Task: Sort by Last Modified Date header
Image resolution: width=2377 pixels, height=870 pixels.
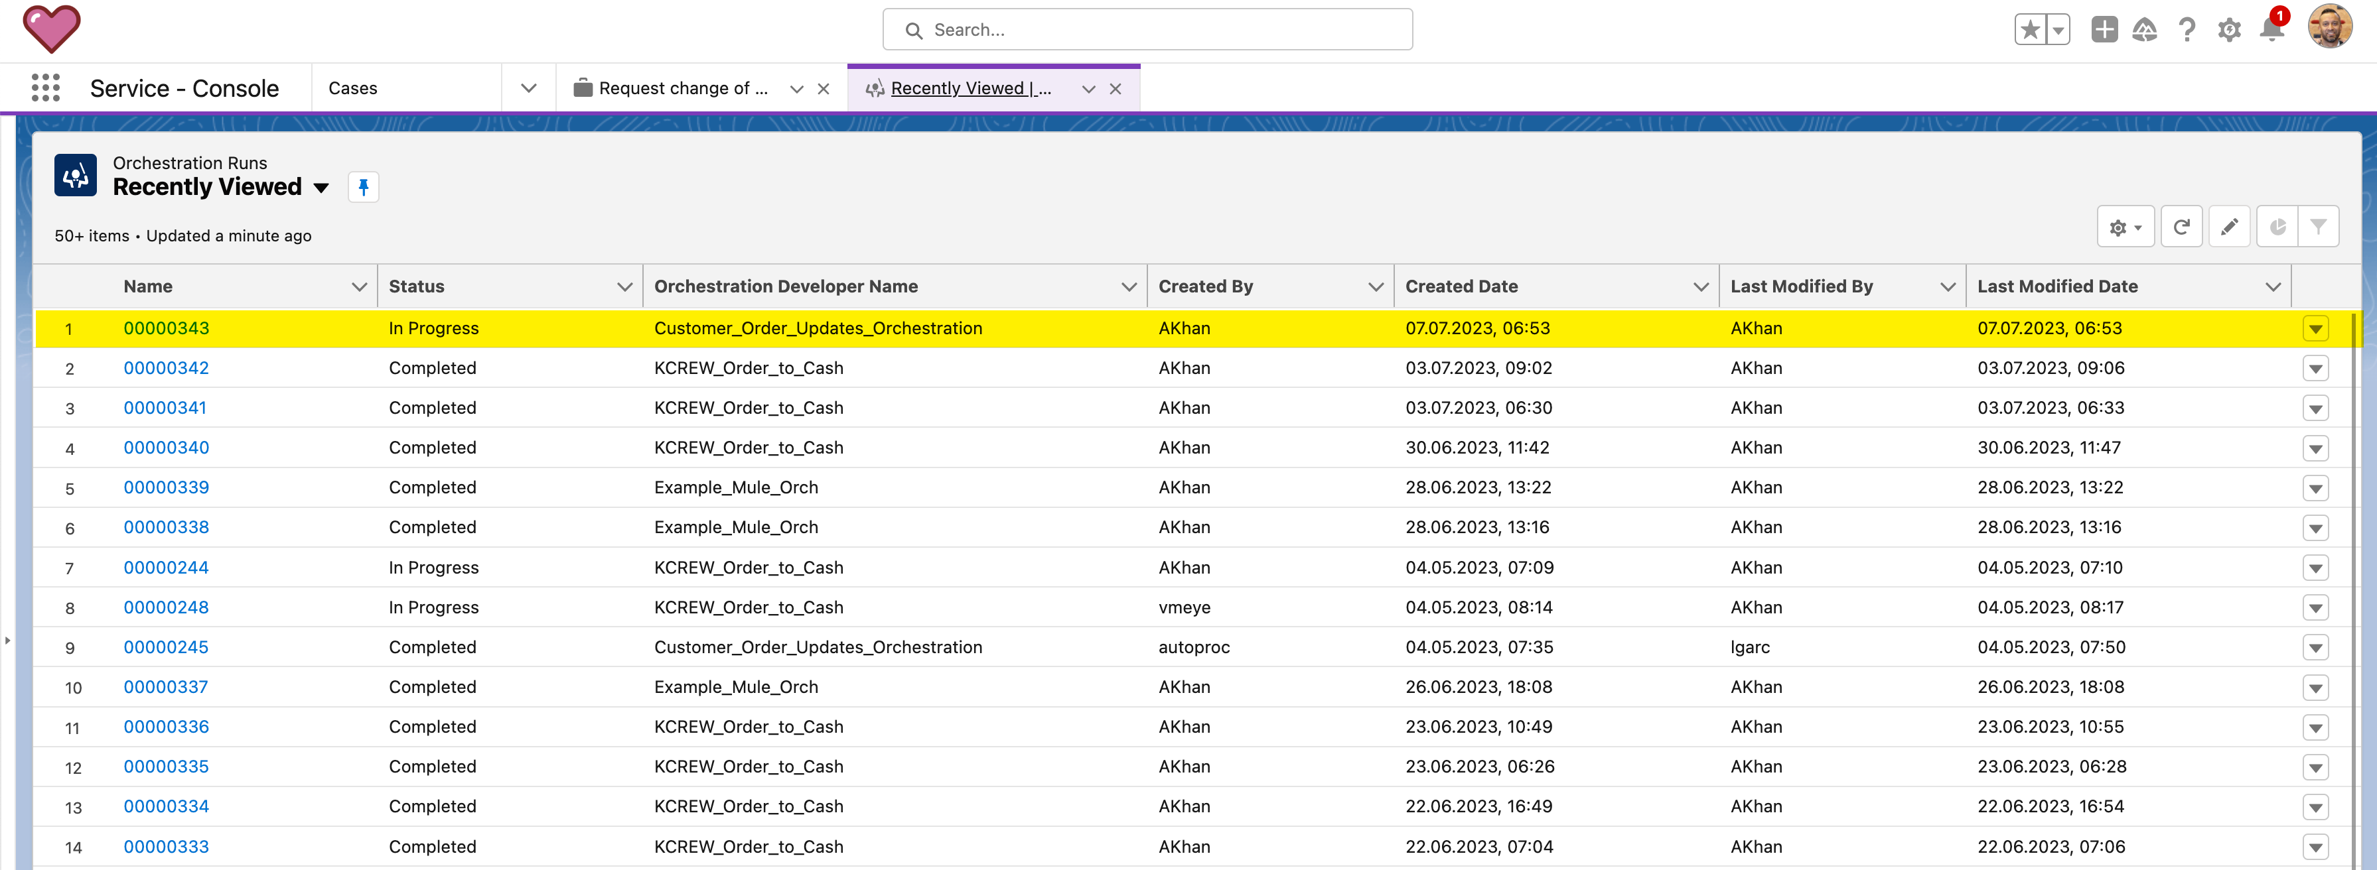Action: [2058, 286]
